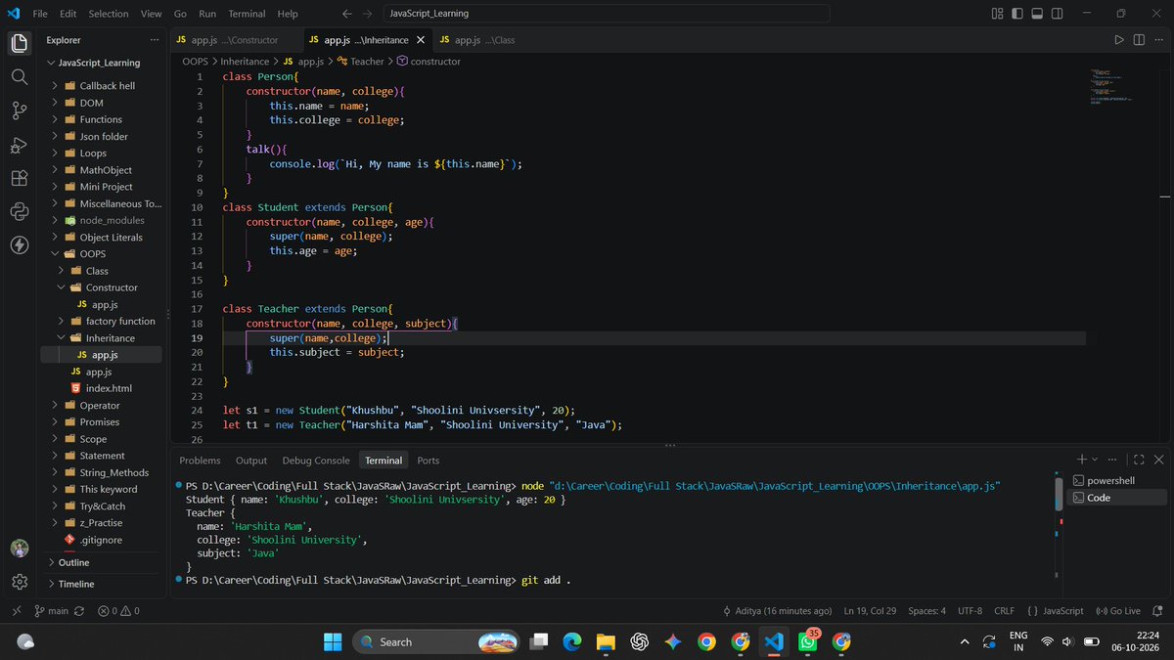Click the Go Live status button
Image resolution: width=1174 pixels, height=660 pixels.
coord(1117,610)
